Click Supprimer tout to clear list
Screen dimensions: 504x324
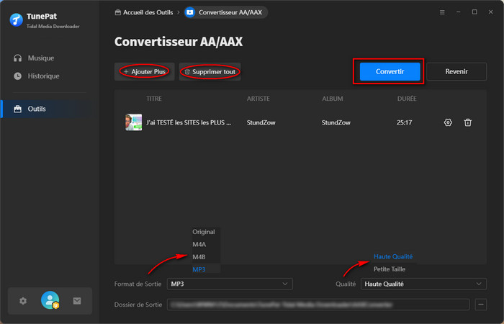[210, 72]
